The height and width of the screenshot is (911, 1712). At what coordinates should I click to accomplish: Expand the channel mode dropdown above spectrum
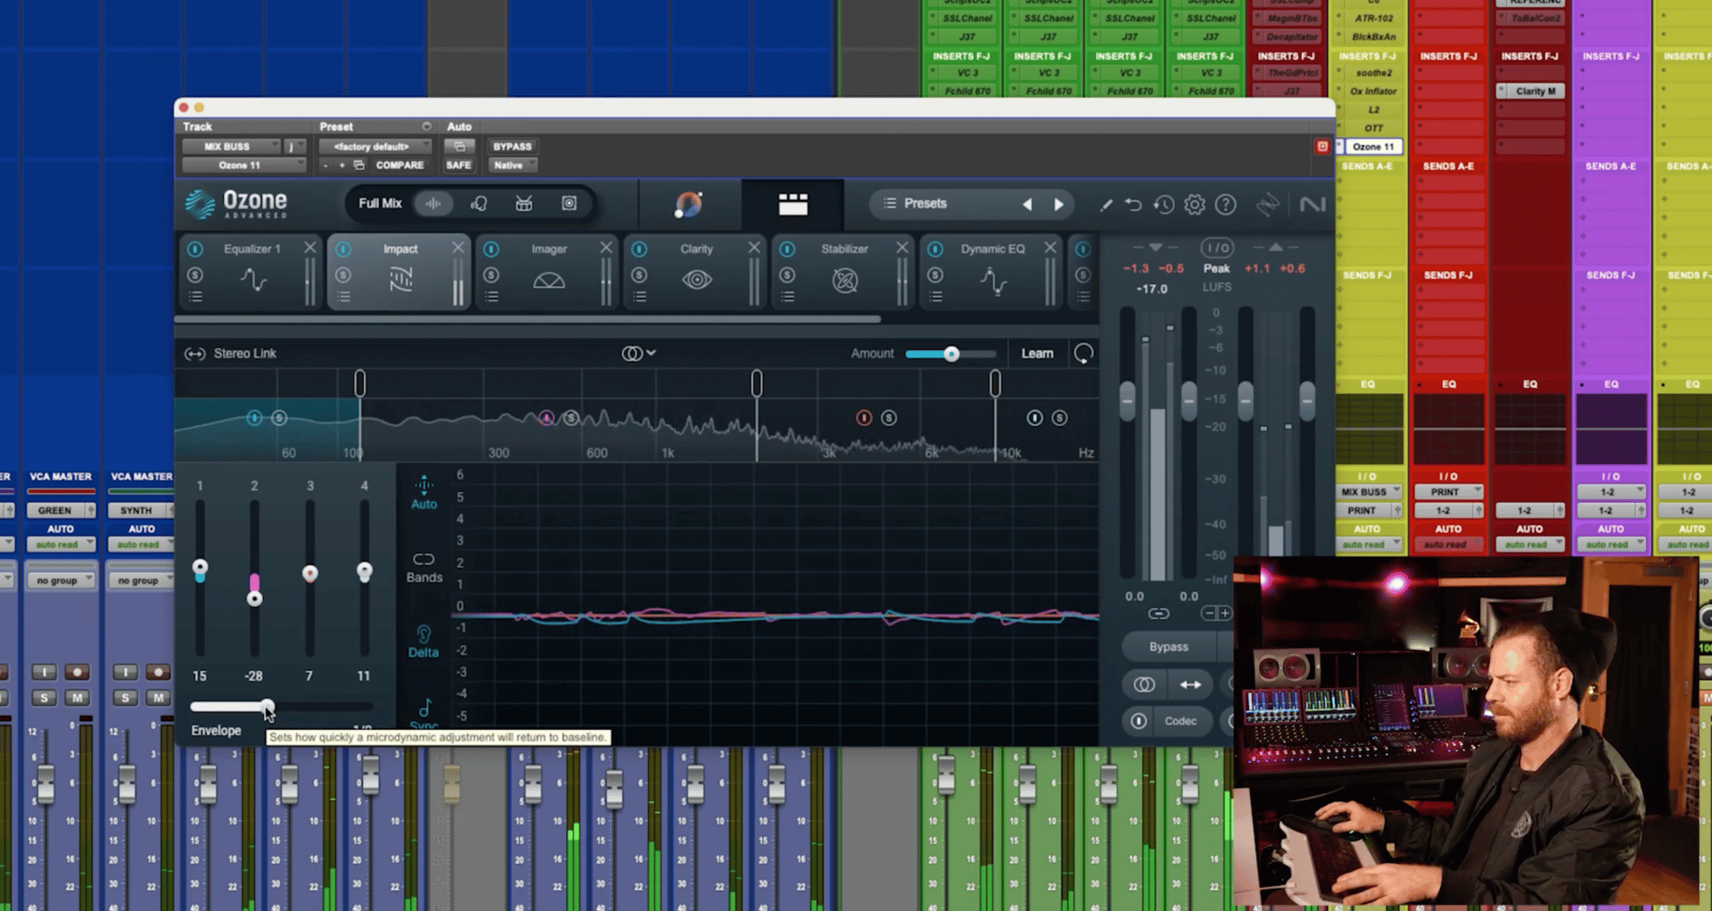pos(638,353)
